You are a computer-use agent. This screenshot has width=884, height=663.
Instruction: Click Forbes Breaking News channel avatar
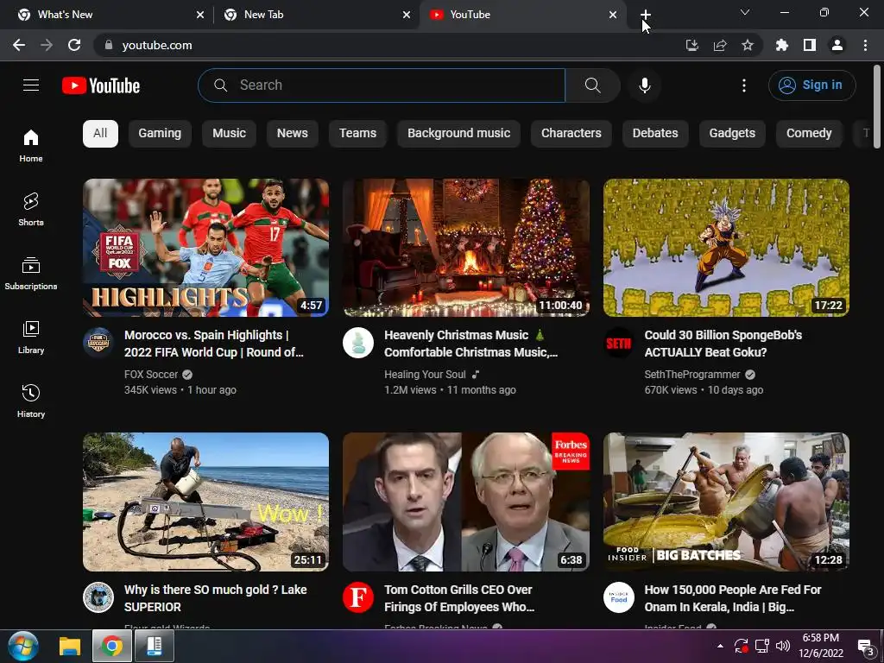coord(358,597)
